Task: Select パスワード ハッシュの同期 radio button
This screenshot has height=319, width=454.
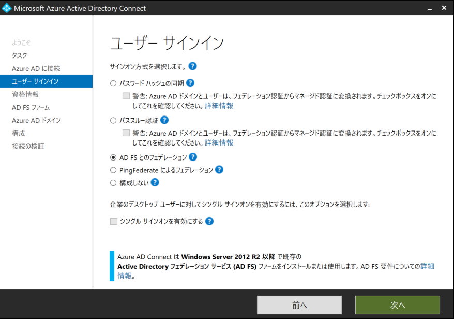Action: coord(113,83)
